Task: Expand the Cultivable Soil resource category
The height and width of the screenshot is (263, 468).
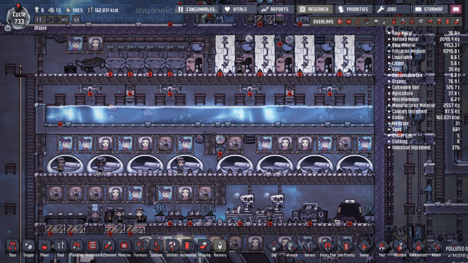Action: [x=424, y=87]
